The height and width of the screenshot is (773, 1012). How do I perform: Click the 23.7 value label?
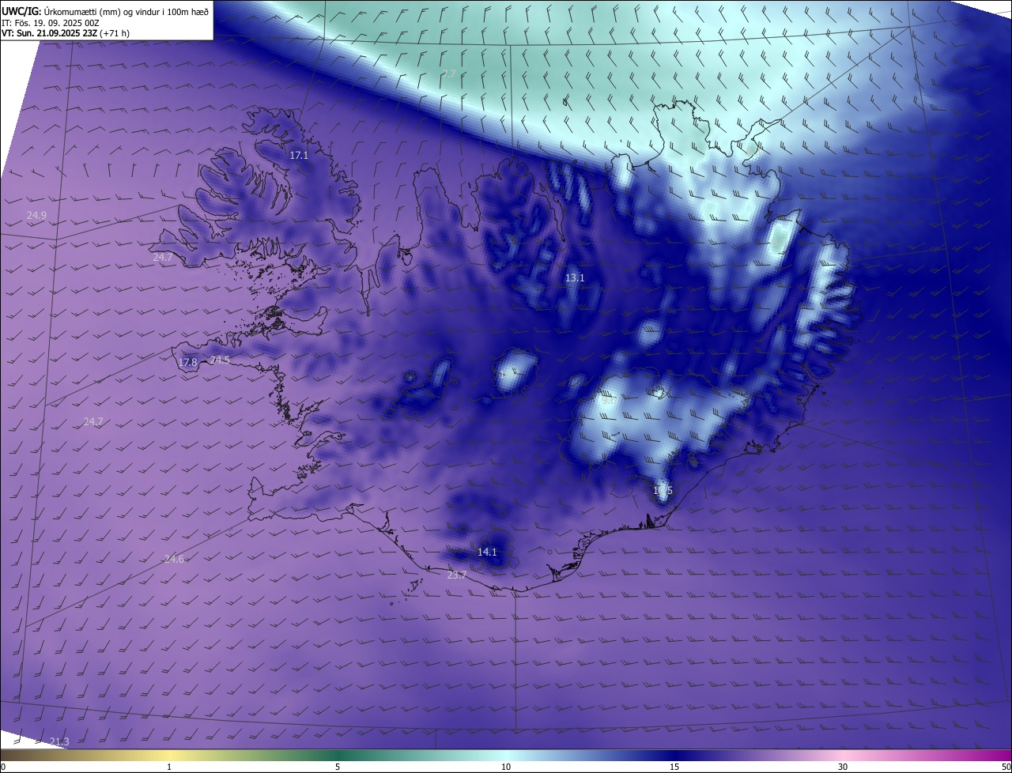click(x=456, y=575)
